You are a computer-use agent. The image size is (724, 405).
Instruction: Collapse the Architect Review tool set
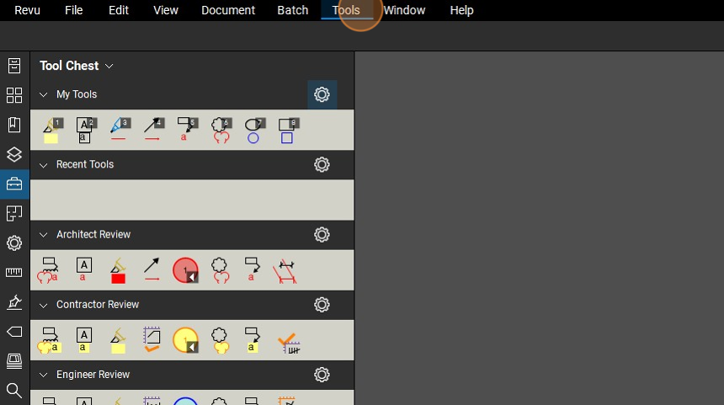point(44,235)
